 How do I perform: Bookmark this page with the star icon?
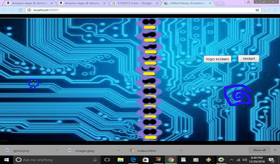point(257,10)
